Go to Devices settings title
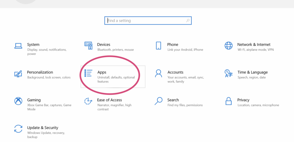294x142 pixels. [104, 45]
